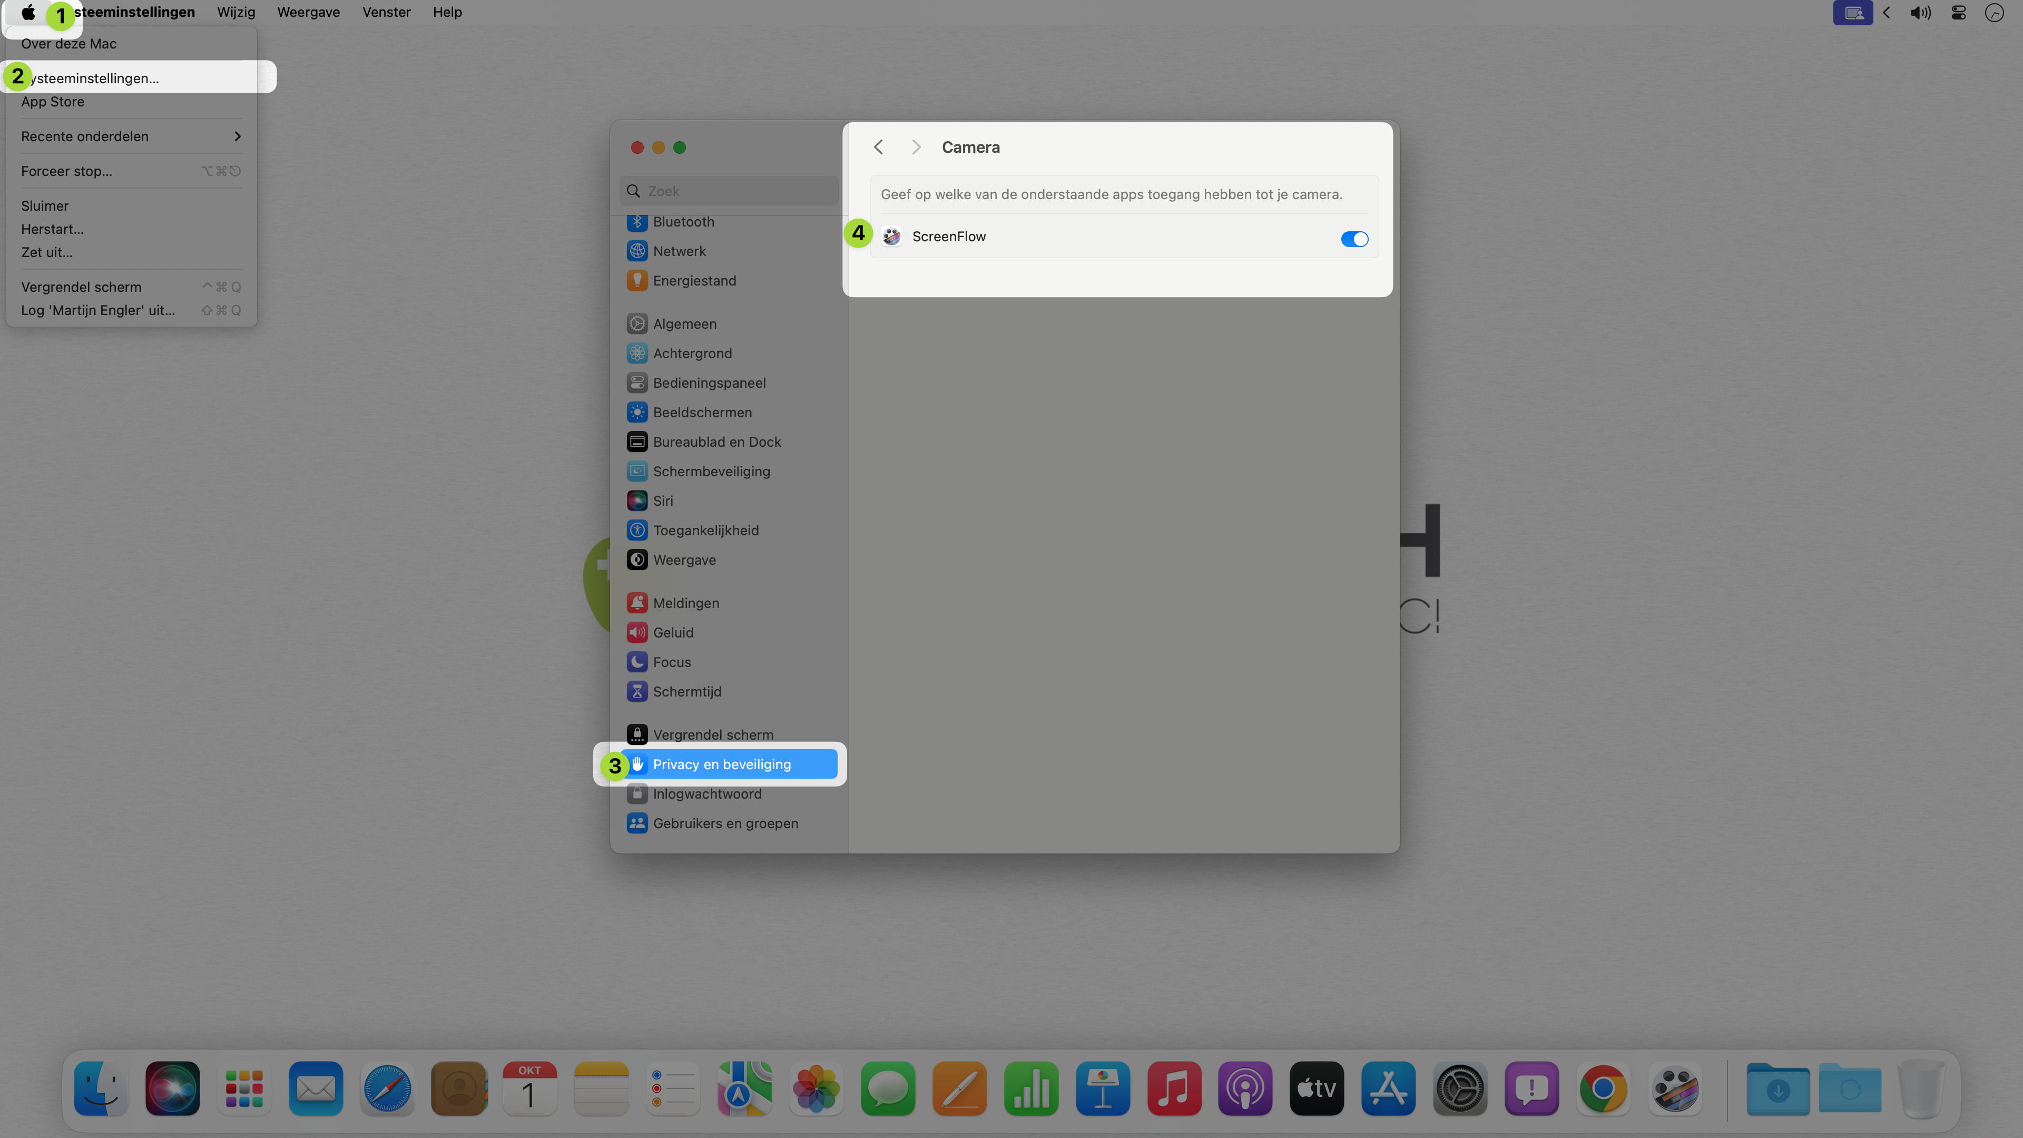Toggle ScreenFlow camera access switch
2023x1138 pixels.
(1354, 239)
